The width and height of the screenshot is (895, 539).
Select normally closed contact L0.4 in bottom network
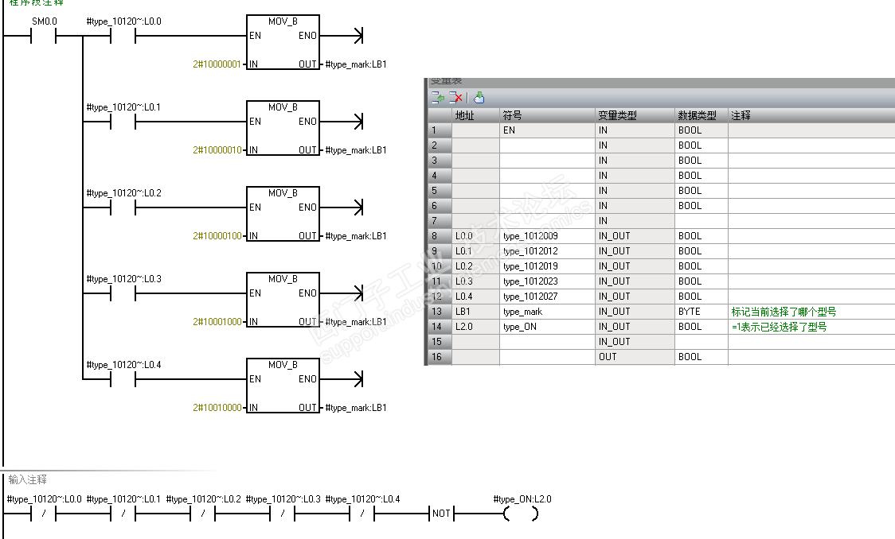[362, 514]
